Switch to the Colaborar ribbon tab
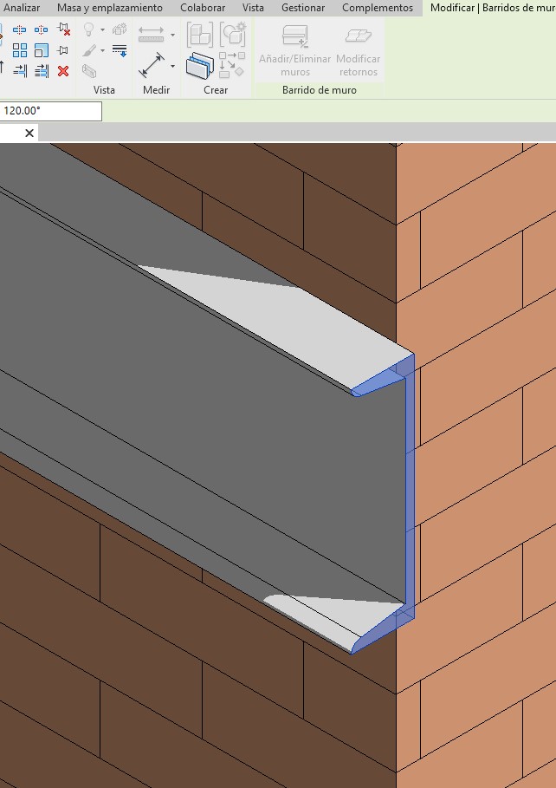This screenshot has width=556, height=788. (203, 8)
